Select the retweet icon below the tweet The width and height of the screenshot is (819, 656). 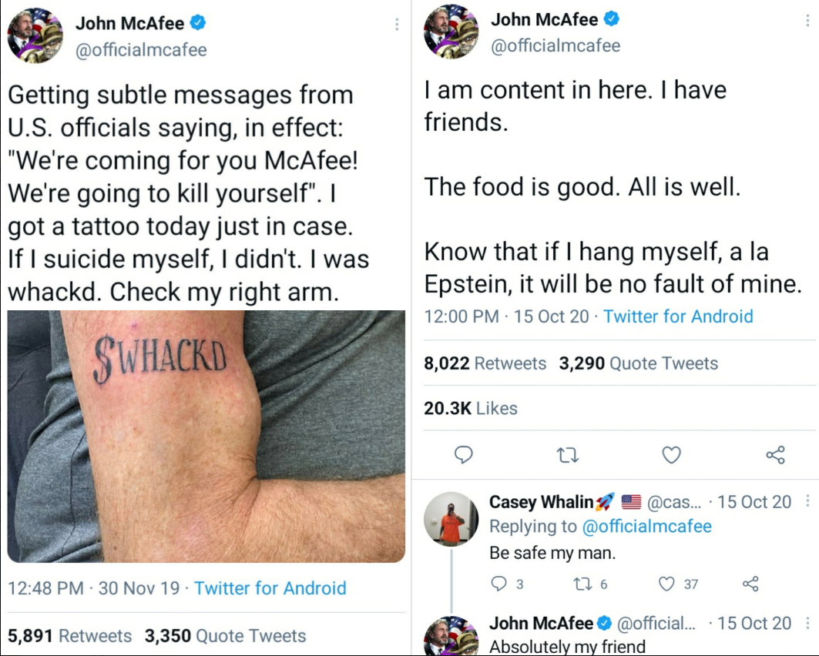click(568, 455)
